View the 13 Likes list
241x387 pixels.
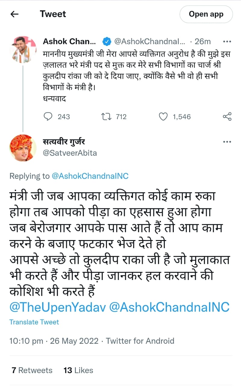point(78,370)
